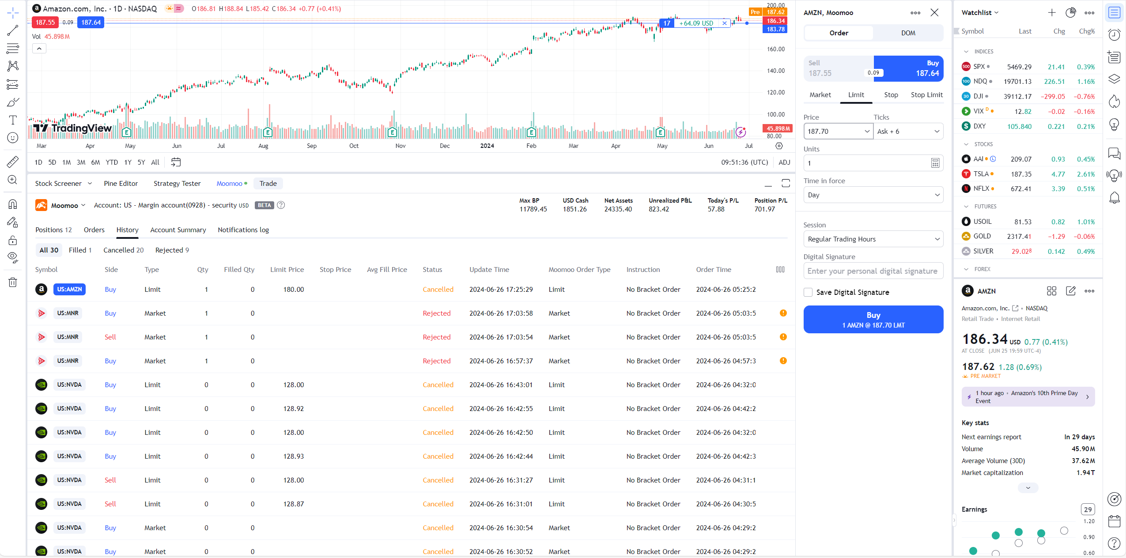Select the text annotation tool
The height and width of the screenshot is (558, 1126).
click(12, 120)
